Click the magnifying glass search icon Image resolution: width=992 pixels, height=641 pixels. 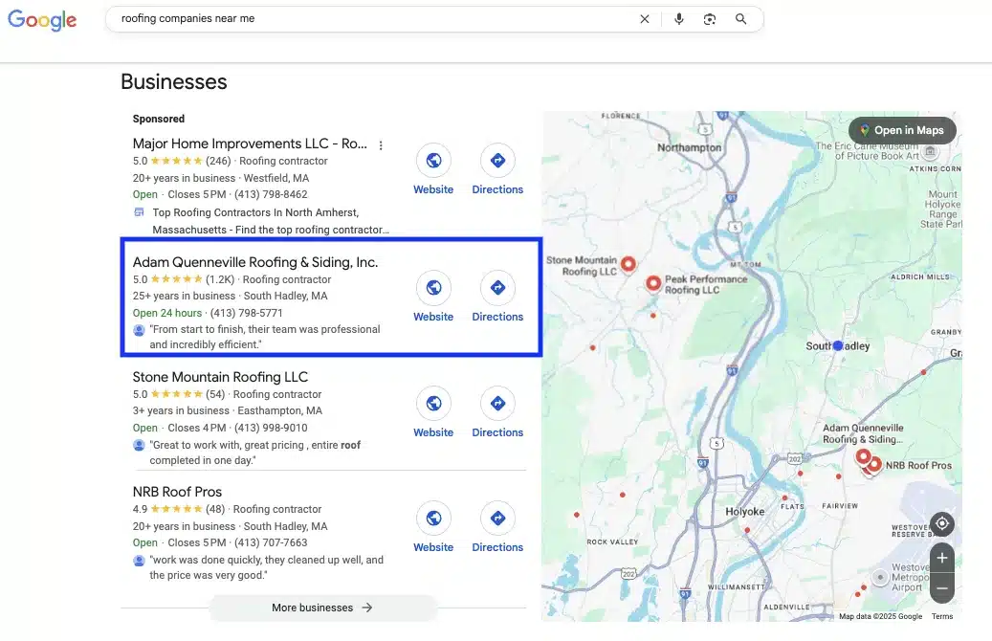(740, 19)
